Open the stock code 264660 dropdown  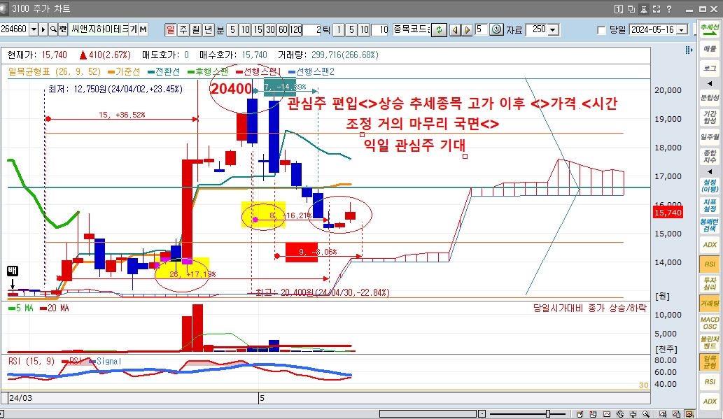point(34,30)
